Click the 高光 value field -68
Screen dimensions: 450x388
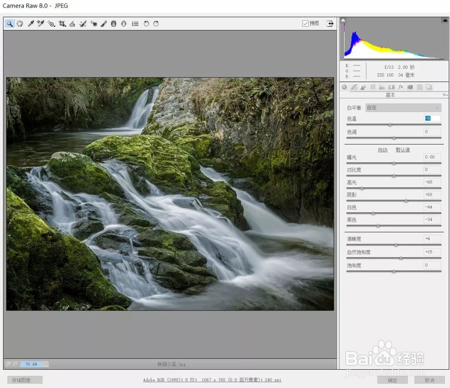pos(432,182)
